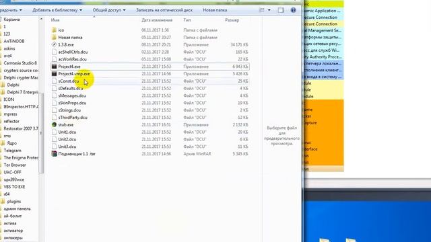Click the 1.3.8.exe application icon
Screen dimensions: 431x242
click(x=54, y=44)
